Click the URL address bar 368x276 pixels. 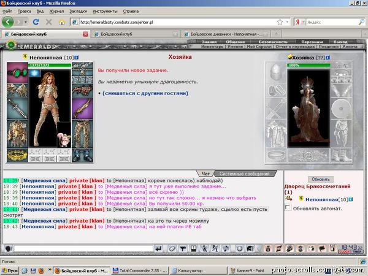pyautogui.click(x=177, y=22)
